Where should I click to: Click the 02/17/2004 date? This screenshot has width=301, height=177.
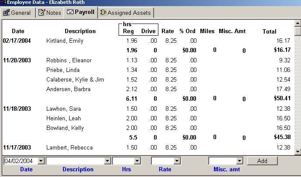(17, 41)
